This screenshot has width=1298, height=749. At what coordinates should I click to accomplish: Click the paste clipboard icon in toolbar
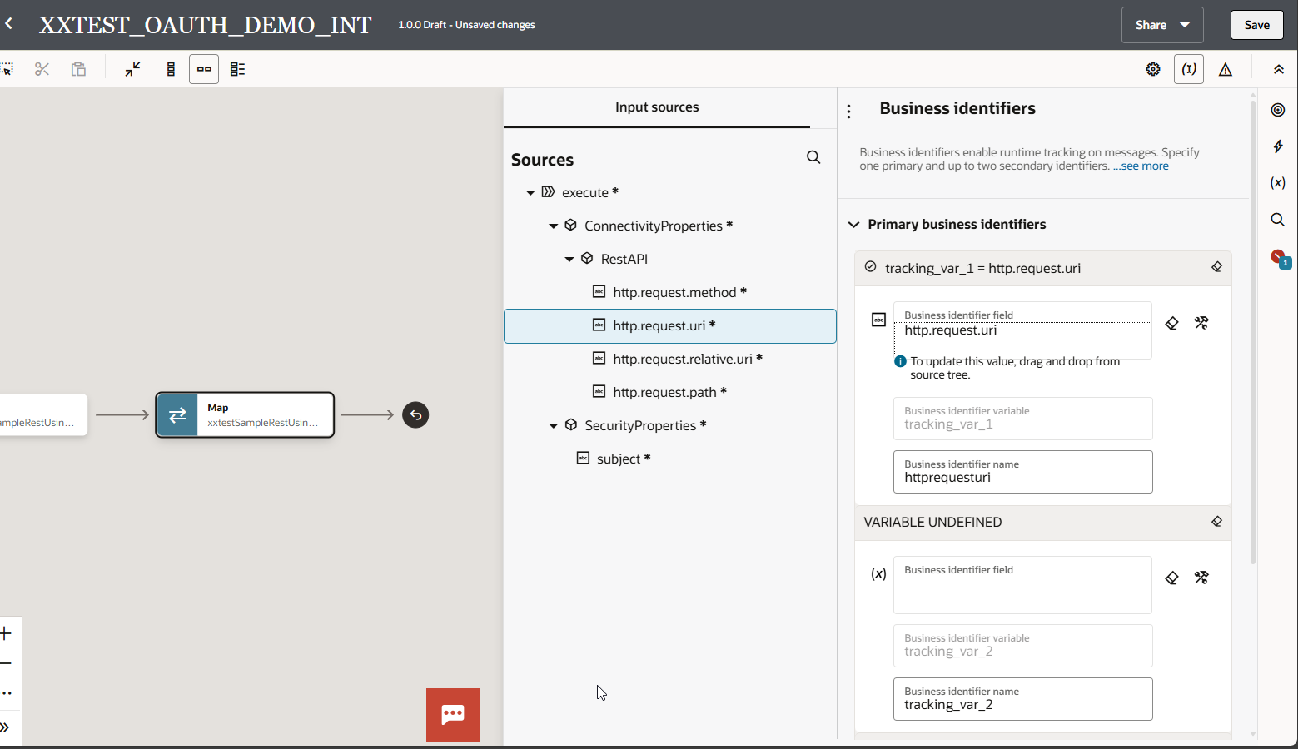(78, 69)
